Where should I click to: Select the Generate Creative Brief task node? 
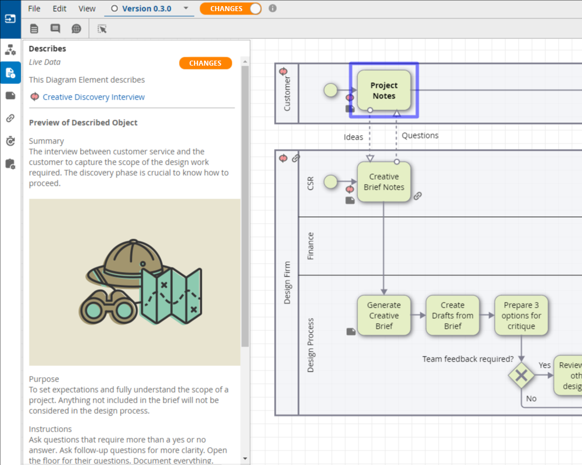pos(384,315)
